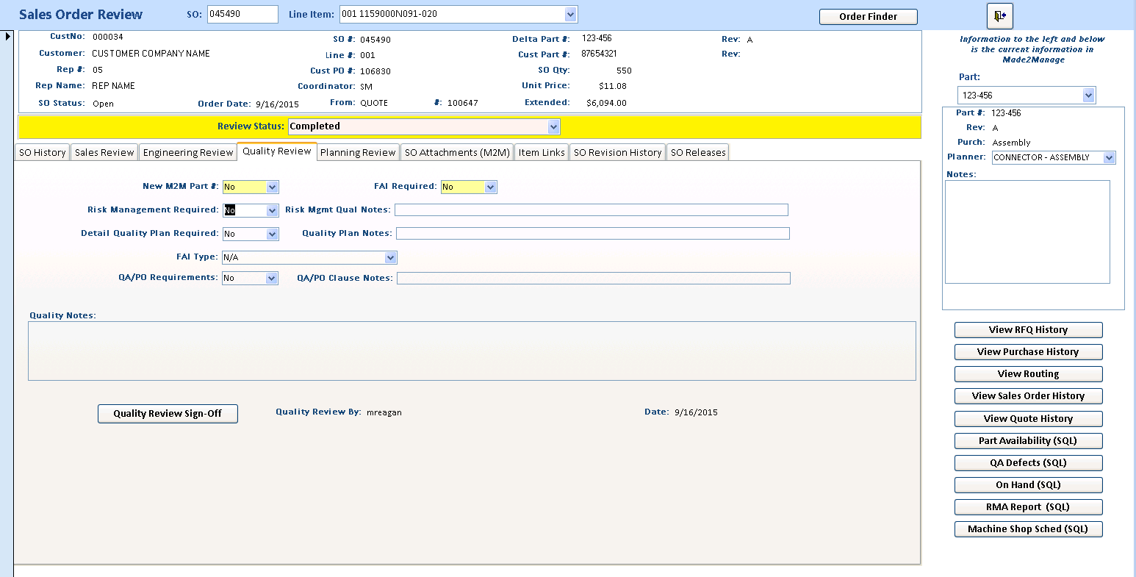Open the Item Links tab

(x=542, y=152)
